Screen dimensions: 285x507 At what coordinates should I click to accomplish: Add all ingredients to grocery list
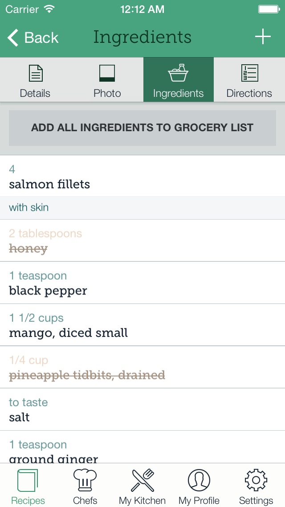pyautogui.click(x=142, y=128)
